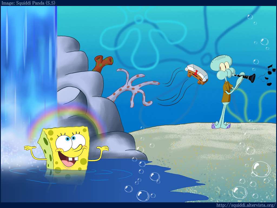Screen dimensions: 277x208
Task: Click the large bubble near the bottom-right
Action: pyautogui.click(x=261, y=169)
